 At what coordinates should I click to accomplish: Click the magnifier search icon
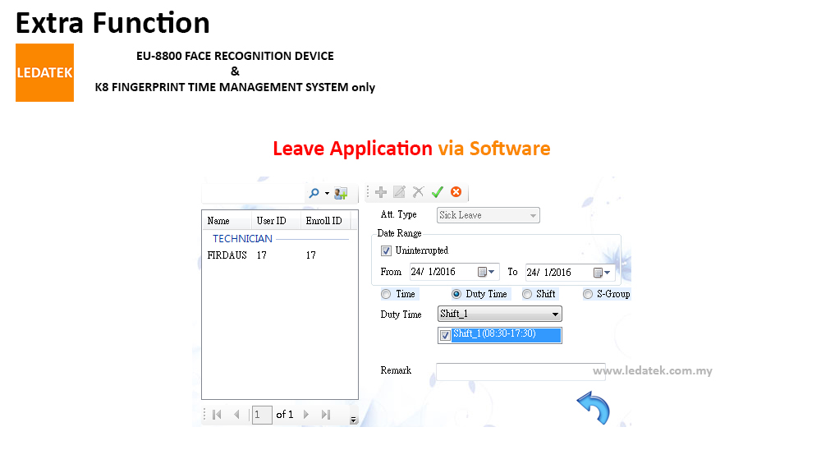(314, 193)
